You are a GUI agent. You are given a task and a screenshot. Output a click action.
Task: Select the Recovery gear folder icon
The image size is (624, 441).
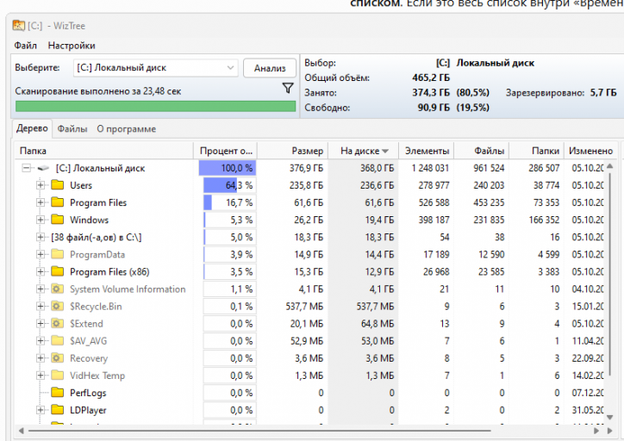click(x=58, y=358)
